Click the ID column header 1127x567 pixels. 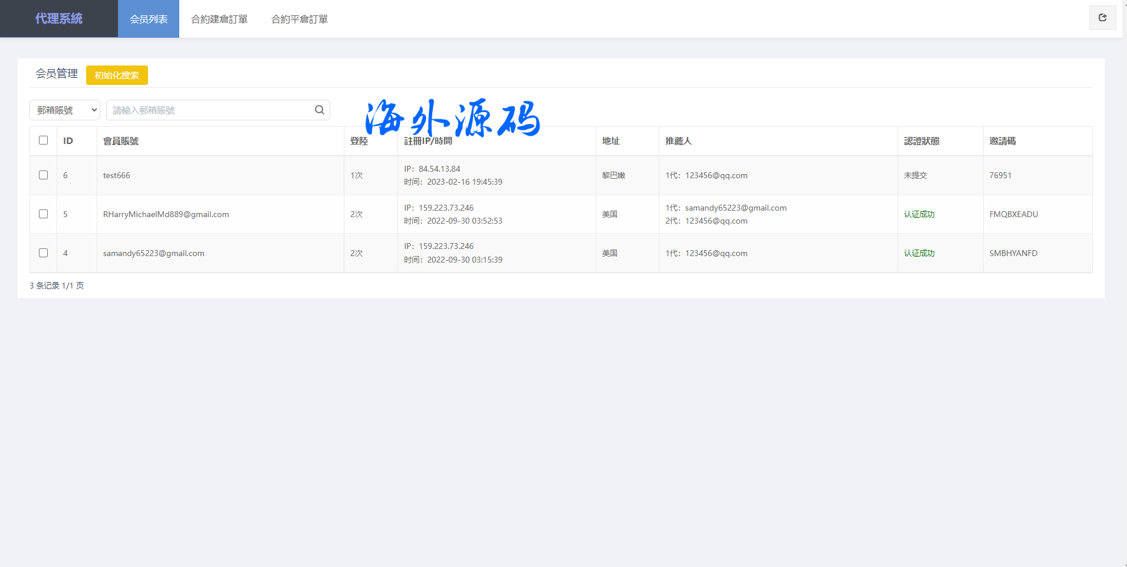pos(68,141)
